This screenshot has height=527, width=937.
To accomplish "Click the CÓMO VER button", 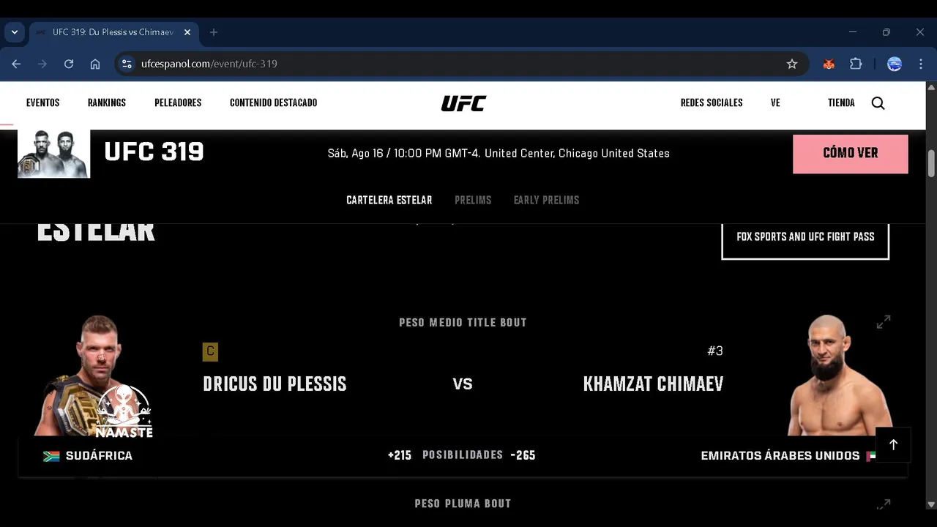I will click(851, 154).
